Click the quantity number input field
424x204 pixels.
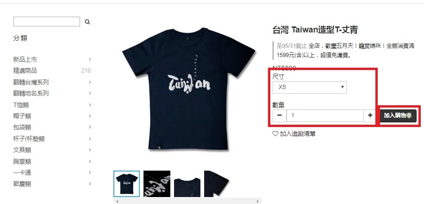325,115
